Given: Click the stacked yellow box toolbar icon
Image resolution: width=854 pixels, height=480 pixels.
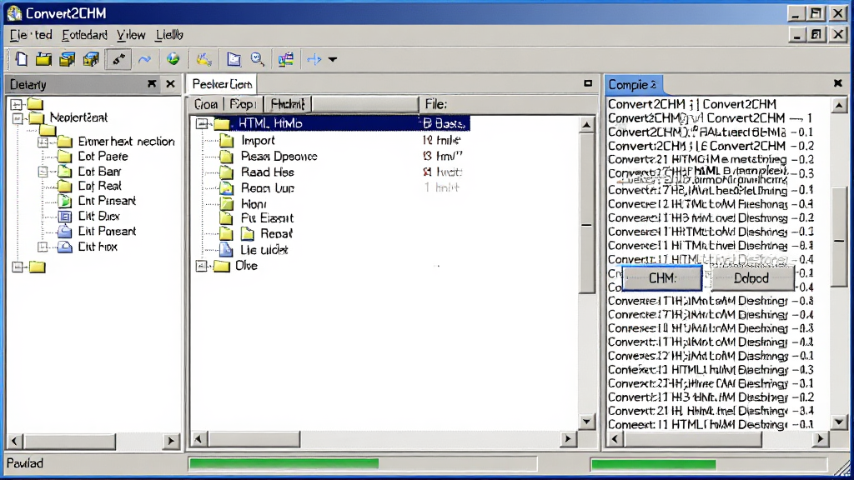Looking at the screenshot, I should coord(67,59).
